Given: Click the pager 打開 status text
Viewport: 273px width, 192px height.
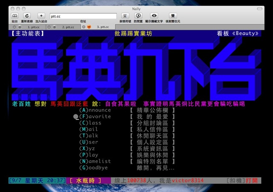Looking at the screenshot, I should tap(252, 180).
